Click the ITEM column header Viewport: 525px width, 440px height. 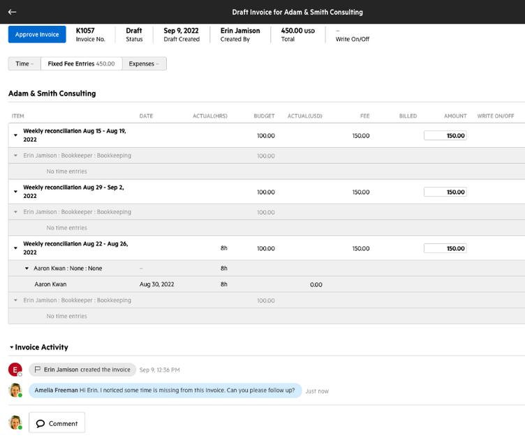pos(17,116)
